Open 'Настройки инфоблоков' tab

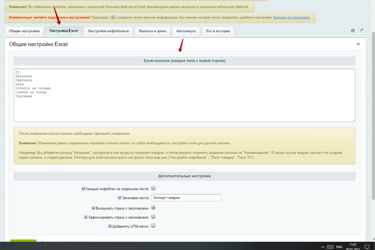click(x=108, y=31)
